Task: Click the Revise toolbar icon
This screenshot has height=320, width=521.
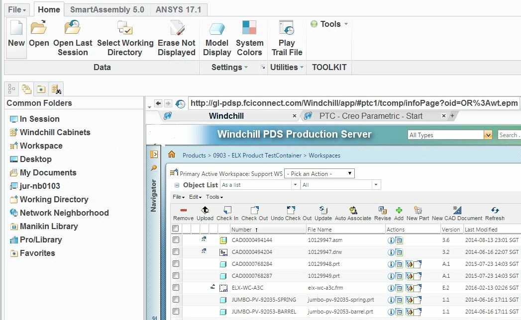Action: [383, 210]
